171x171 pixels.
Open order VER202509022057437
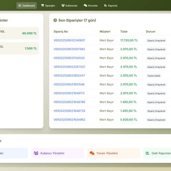coord(69,67)
